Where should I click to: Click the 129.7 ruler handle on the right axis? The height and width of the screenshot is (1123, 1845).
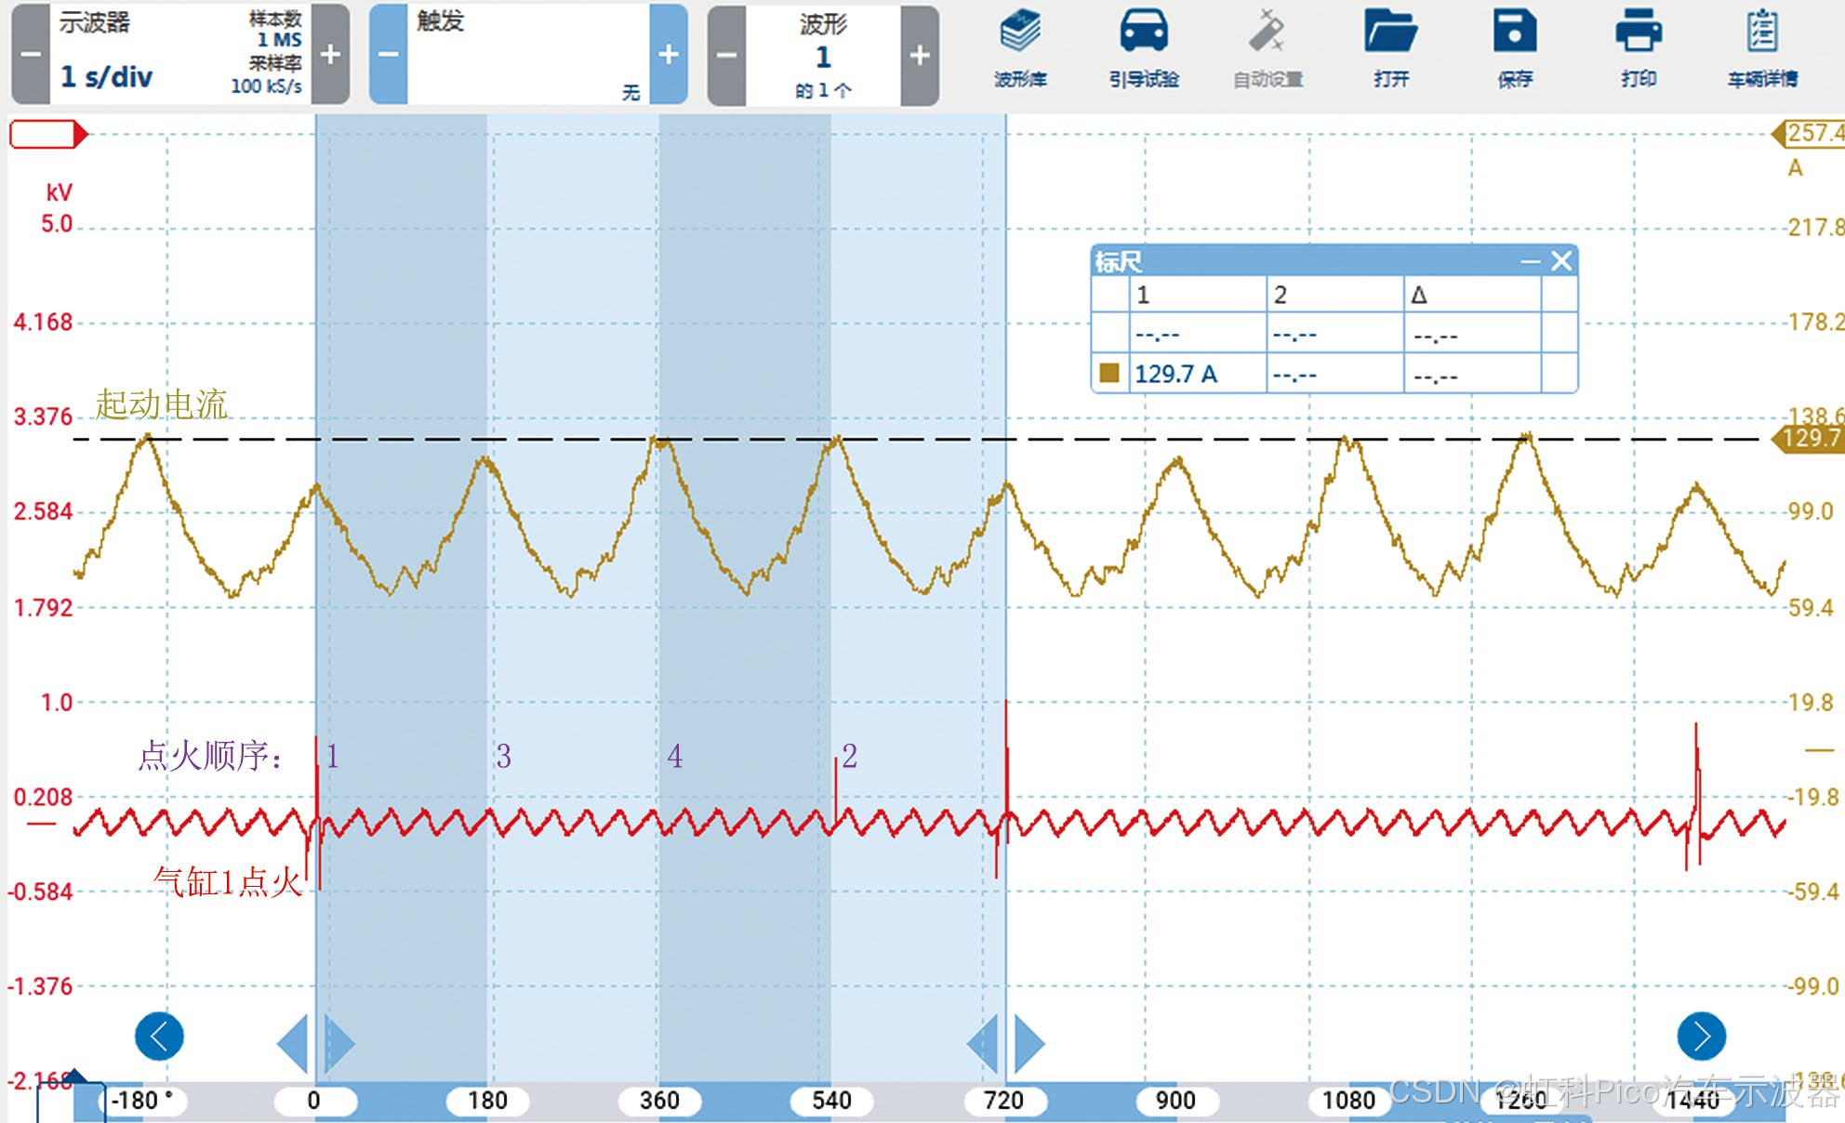1810,438
